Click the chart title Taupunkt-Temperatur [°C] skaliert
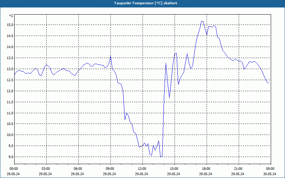This screenshot has height=178, width=285. tap(146, 3)
